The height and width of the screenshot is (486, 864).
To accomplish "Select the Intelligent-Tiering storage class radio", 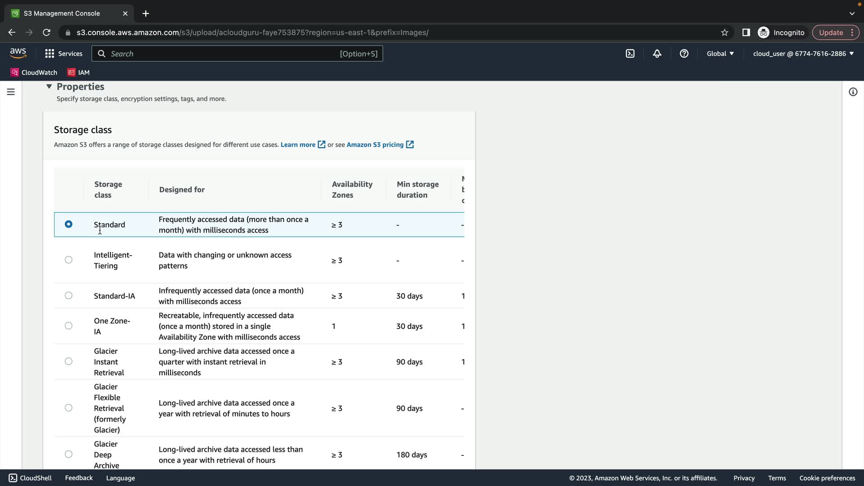I will coord(68,260).
